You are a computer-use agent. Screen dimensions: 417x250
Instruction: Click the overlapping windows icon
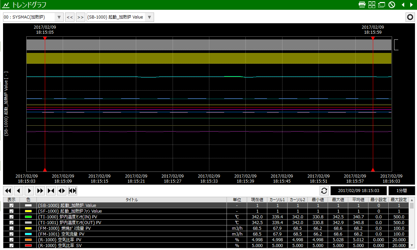(x=382, y=5)
